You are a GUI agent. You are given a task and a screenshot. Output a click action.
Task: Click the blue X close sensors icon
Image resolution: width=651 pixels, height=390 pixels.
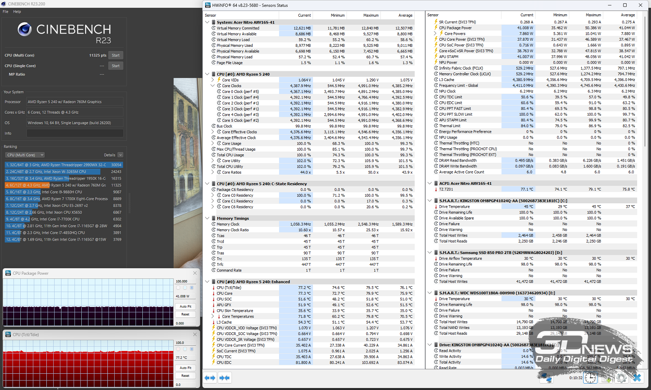[x=637, y=378]
